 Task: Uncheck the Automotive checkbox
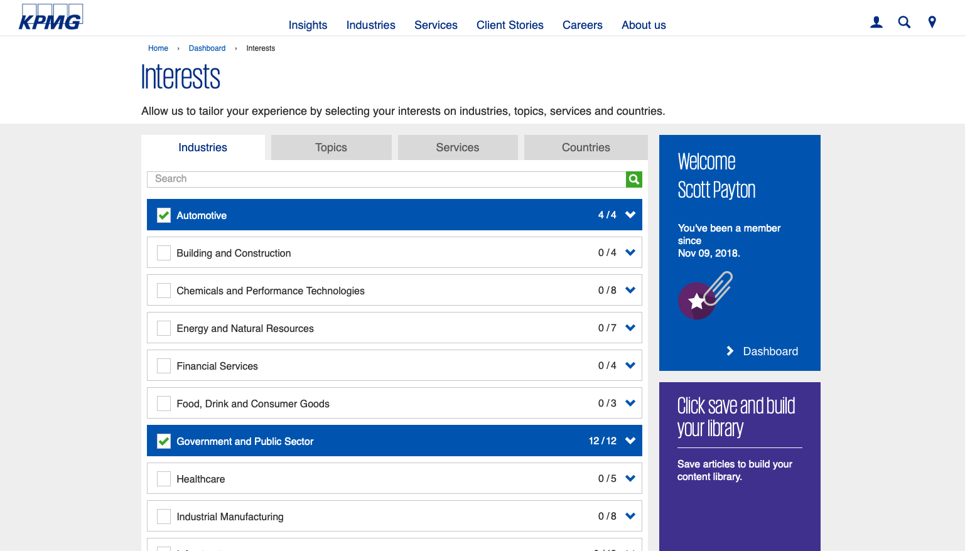164,215
